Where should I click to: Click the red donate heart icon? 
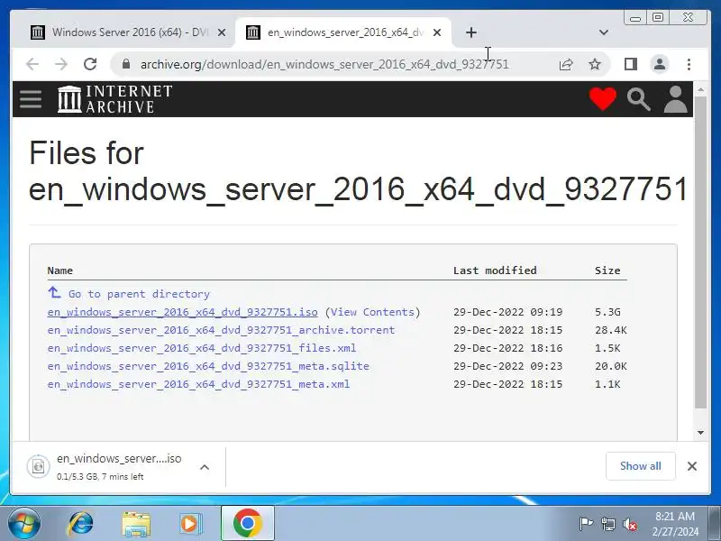(x=602, y=98)
